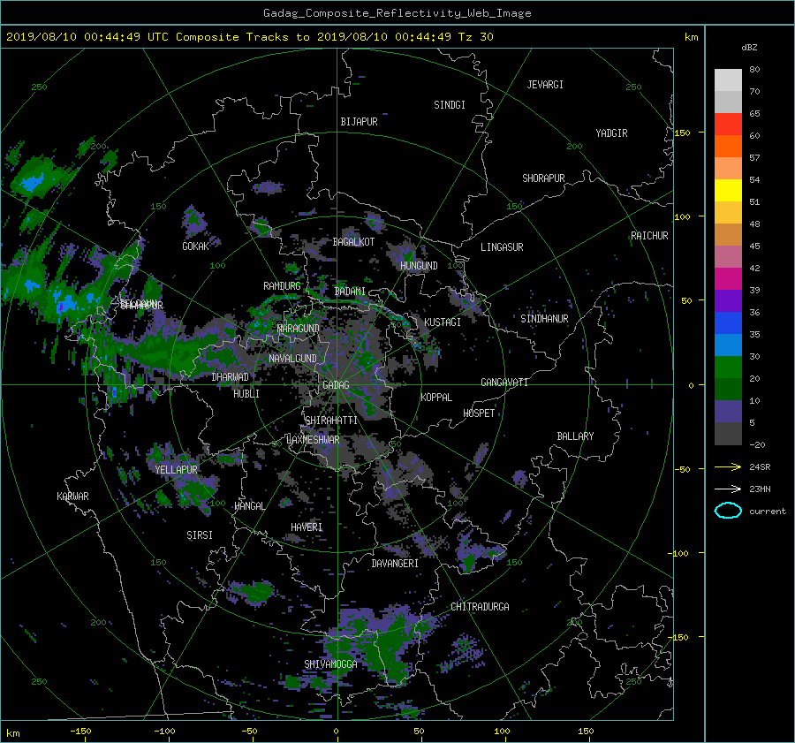Click the BADAMI city label

350,292
